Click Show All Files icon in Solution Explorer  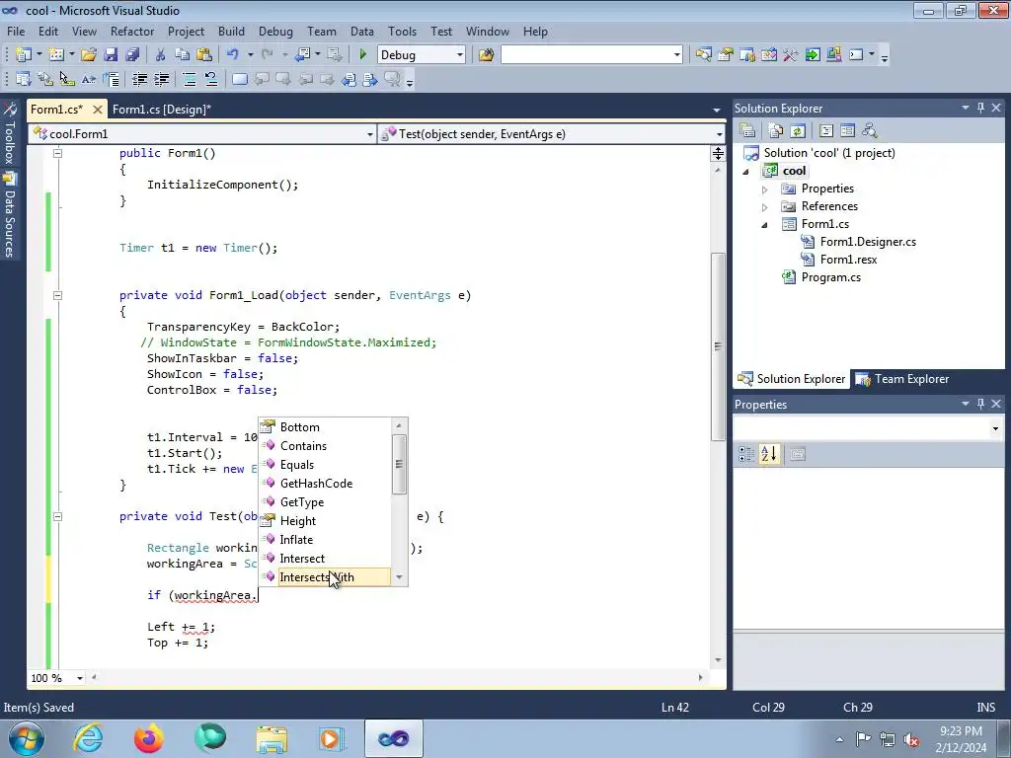[x=776, y=131]
